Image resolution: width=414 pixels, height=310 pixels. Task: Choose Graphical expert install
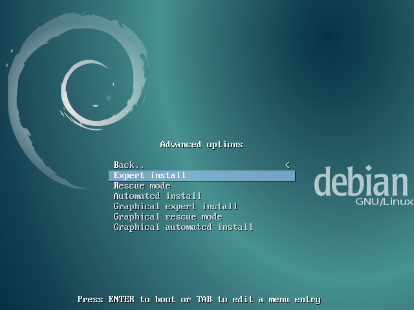pyautogui.click(x=202, y=207)
